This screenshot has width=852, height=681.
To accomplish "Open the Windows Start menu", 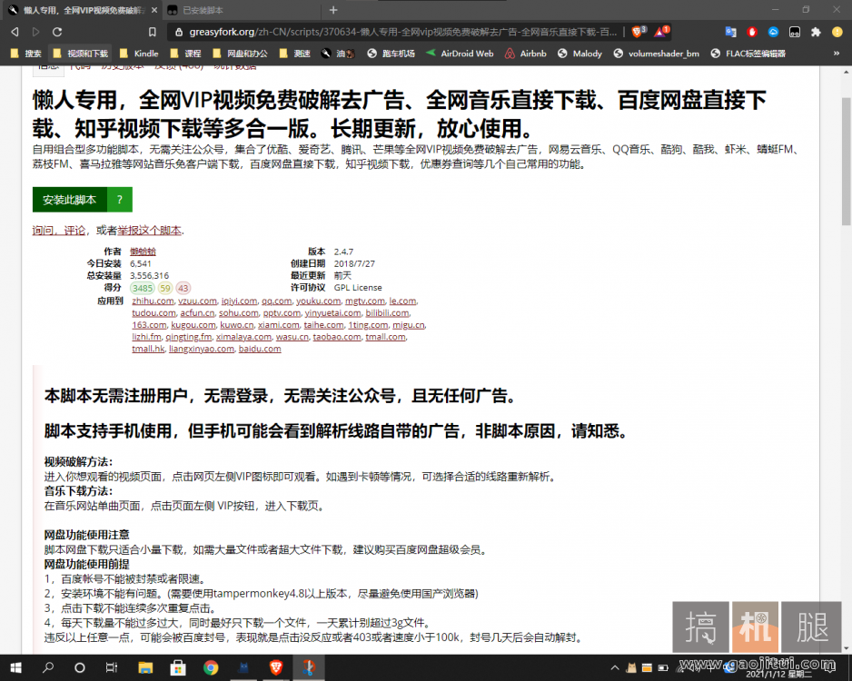I will (15, 667).
